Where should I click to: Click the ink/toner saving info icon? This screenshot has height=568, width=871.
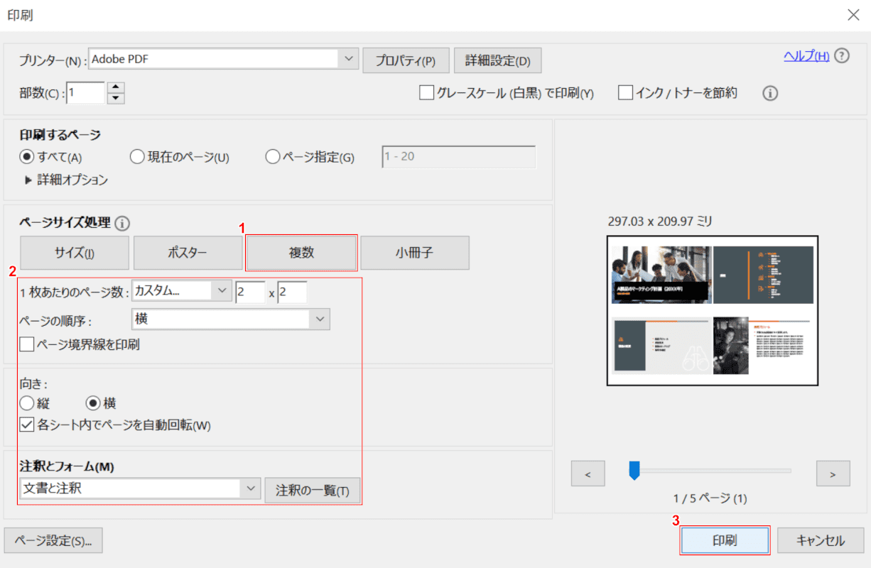(770, 93)
